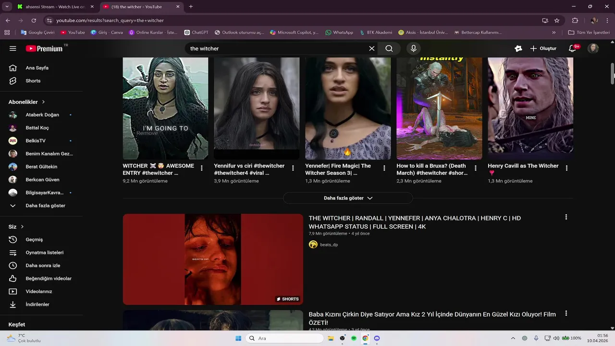This screenshot has width=615, height=346.
Task: Open options for Baba Kızını Çirkin video
Action: [x=566, y=313]
